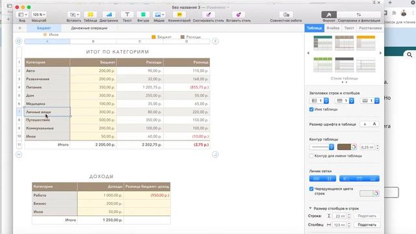Click Столбец column width stepper arrows
The image size is (416, 234).
pyautogui.click(x=349, y=225)
